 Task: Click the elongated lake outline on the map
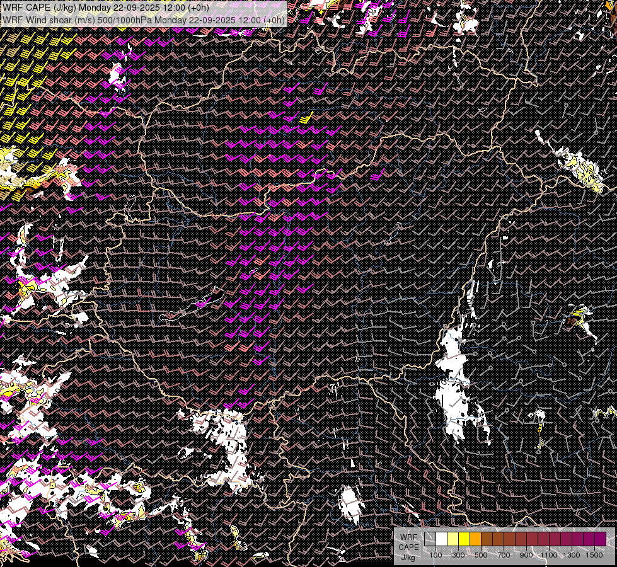click(193, 304)
